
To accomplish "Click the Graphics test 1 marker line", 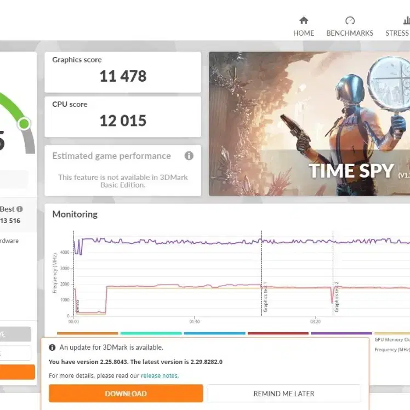I will [262, 274].
